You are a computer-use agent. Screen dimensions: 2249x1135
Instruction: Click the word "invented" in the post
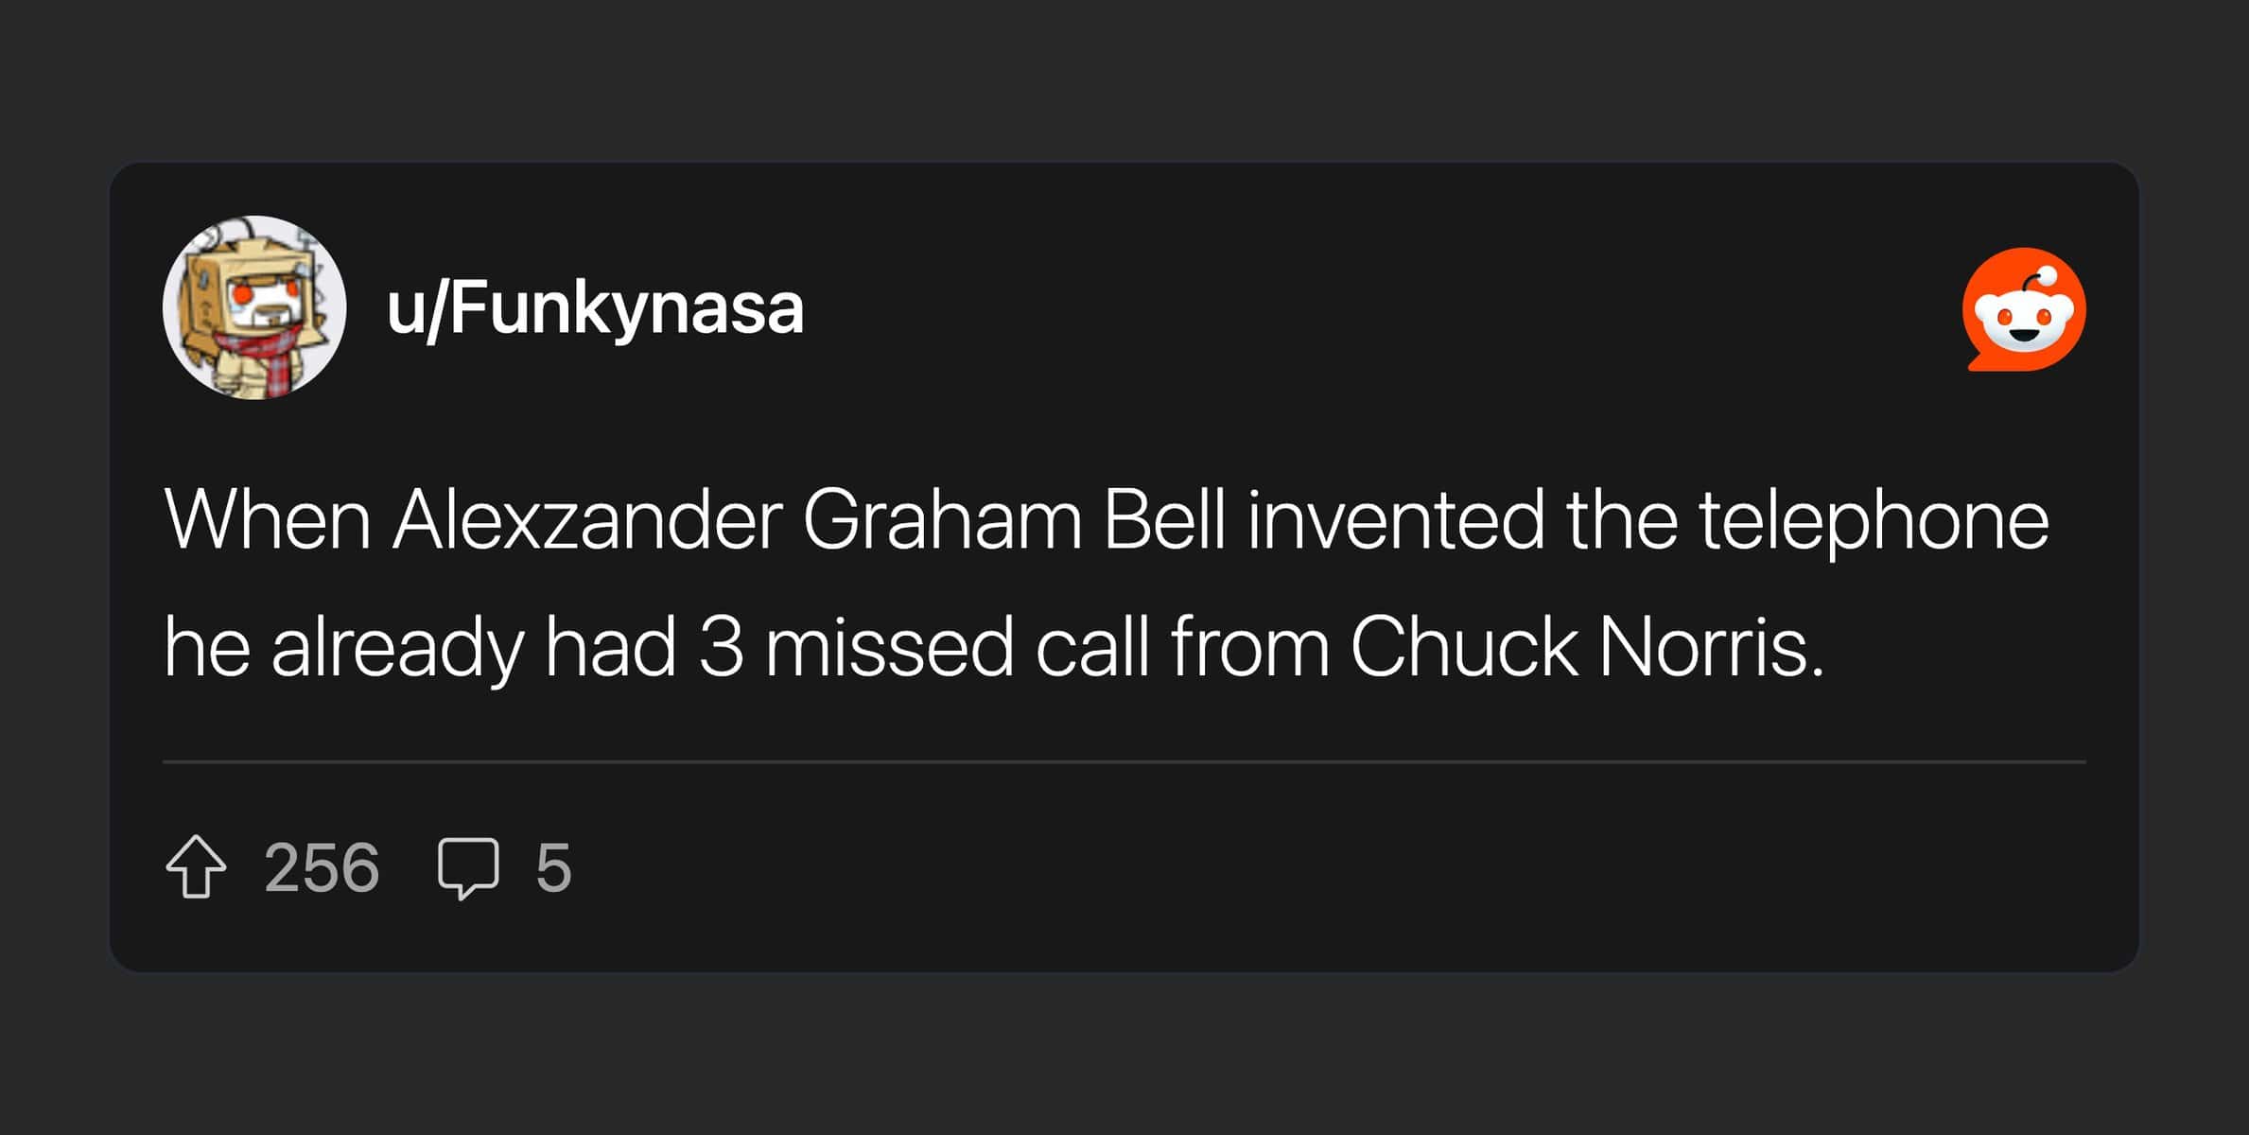click(1395, 519)
